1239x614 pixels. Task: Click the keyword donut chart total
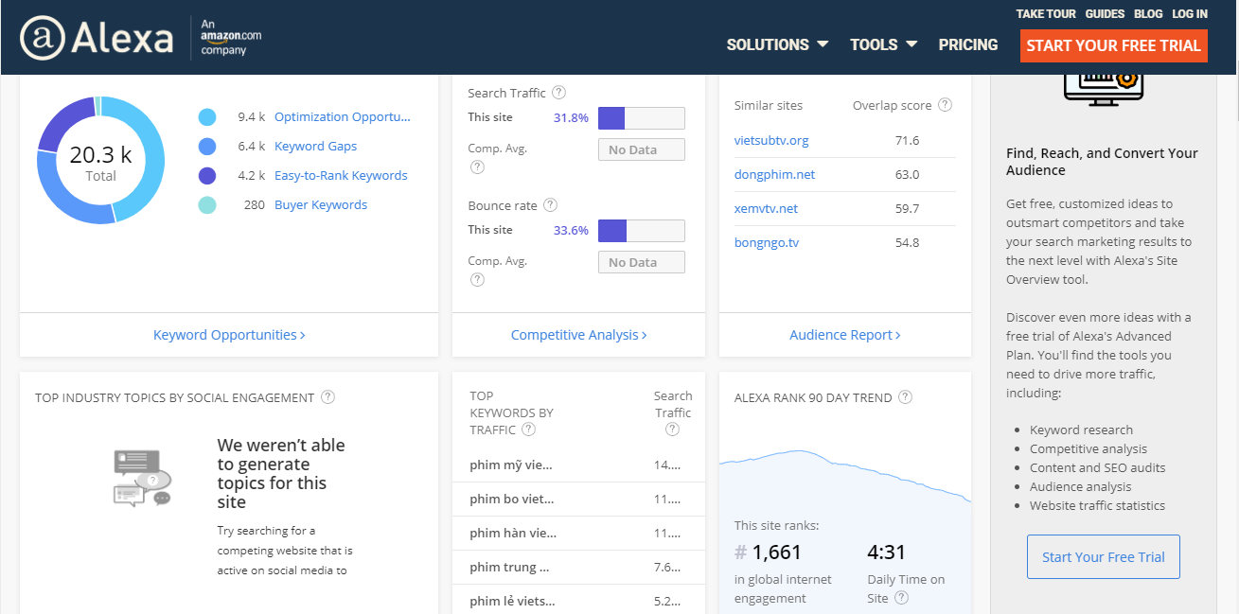point(100,161)
